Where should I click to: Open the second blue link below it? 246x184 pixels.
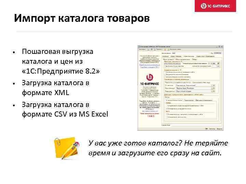[150, 67]
